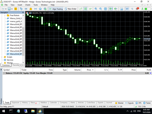Open the Profiles toolbar icon
Image resolution: width=152 pixels, height=114 pixels.
(x=9, y=9)
